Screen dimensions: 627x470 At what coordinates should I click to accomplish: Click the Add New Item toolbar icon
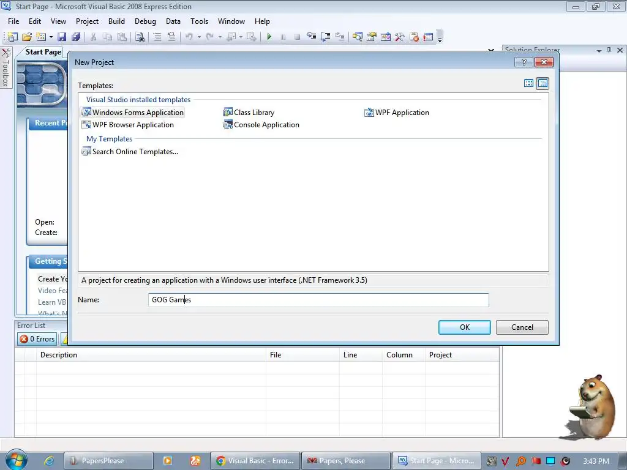click(41, 37)
